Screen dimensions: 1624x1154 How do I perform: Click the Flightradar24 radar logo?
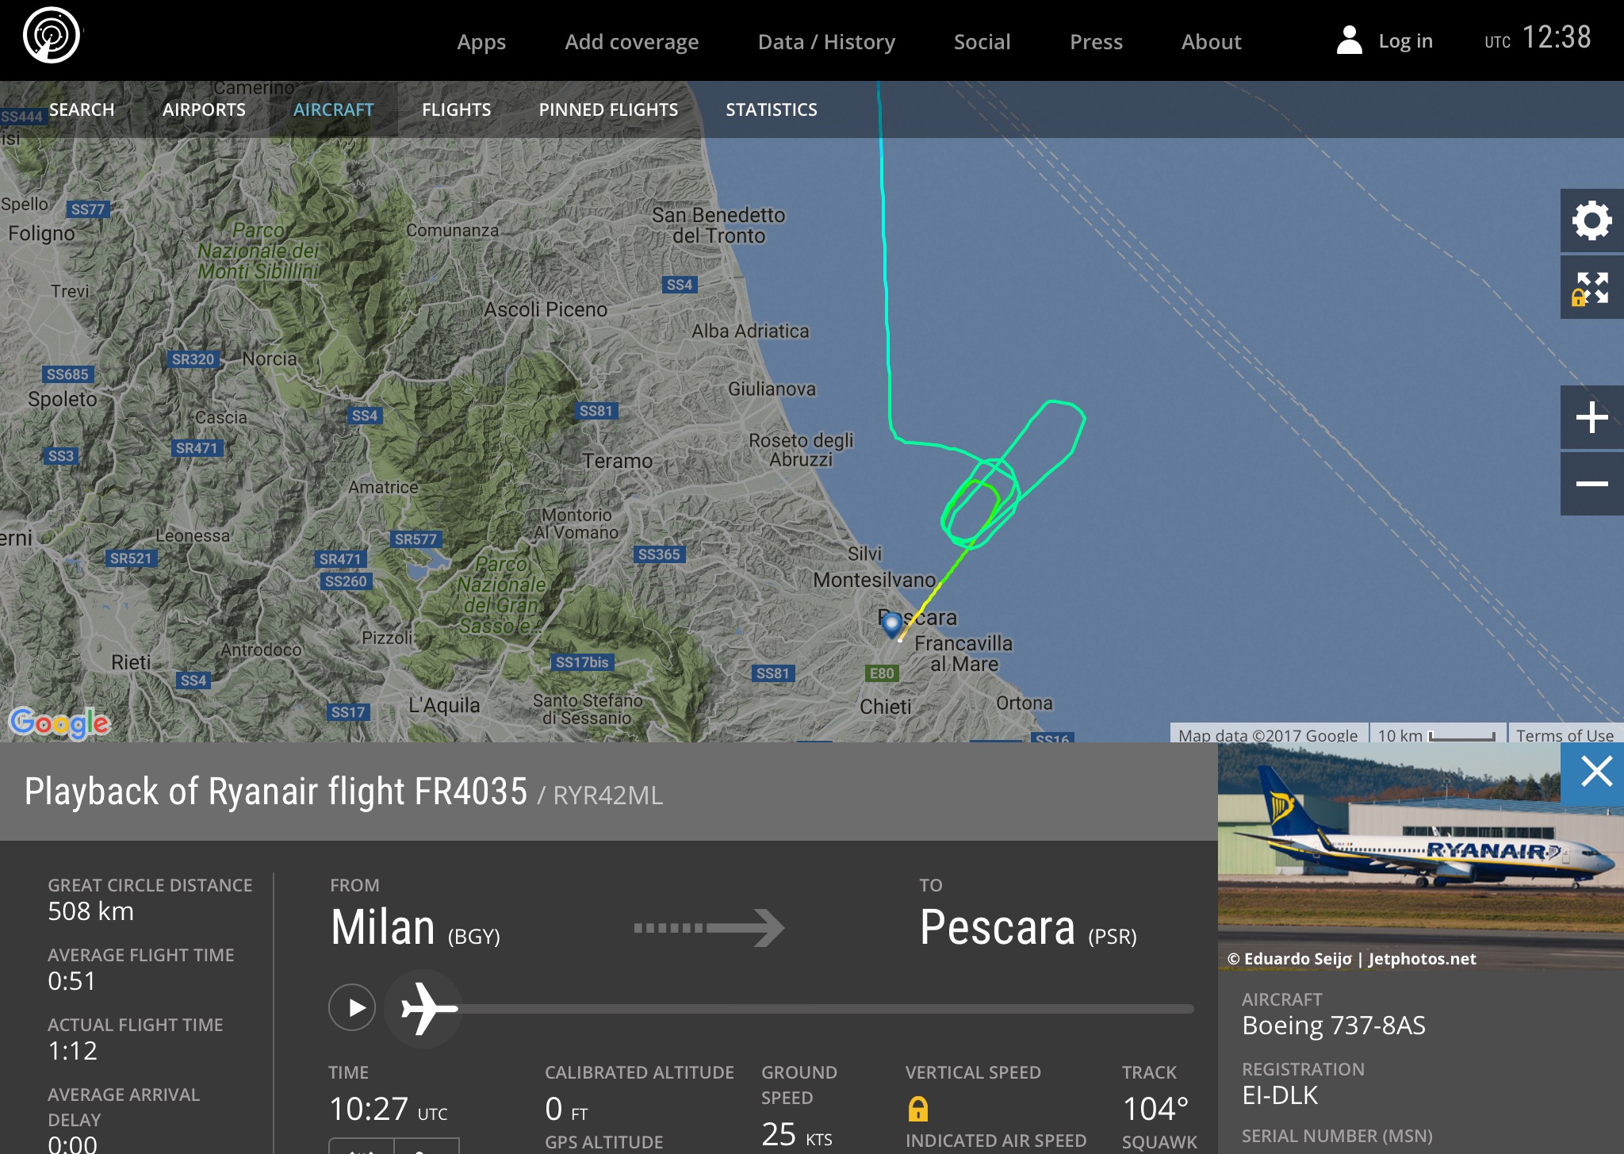coord(52,36)
